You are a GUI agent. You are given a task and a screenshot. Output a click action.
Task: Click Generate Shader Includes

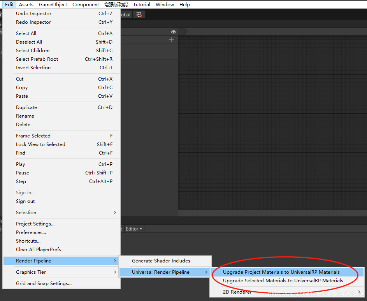165,261
